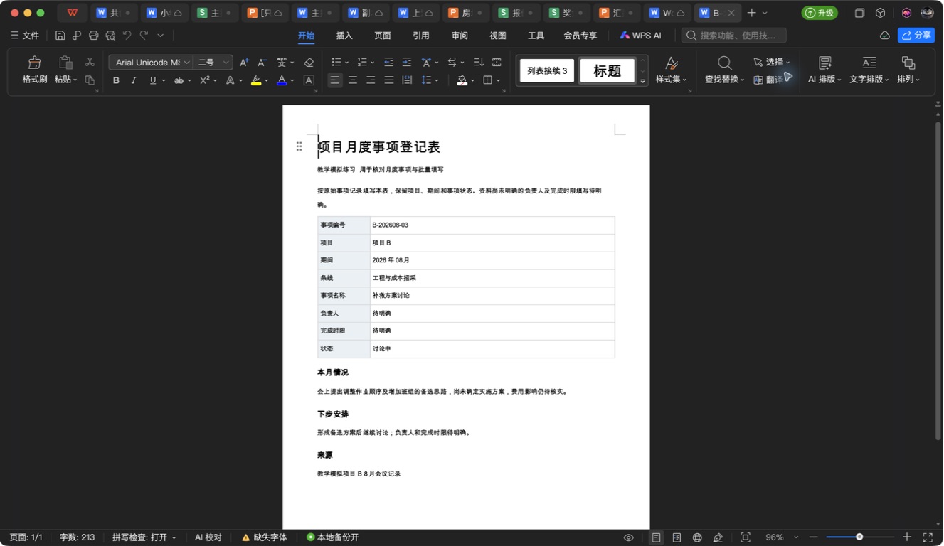The width and height of the screenshot is (944, 546).
Task: Open the 页面 ribbon tab
Action: tap(383, 36)
